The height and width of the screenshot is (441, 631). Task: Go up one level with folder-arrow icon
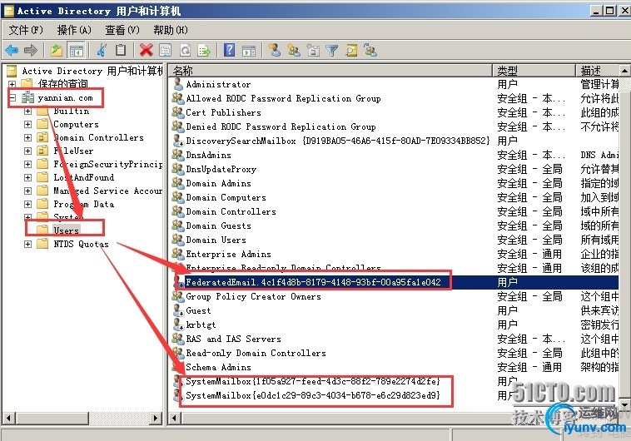click(x=57, y=50)
